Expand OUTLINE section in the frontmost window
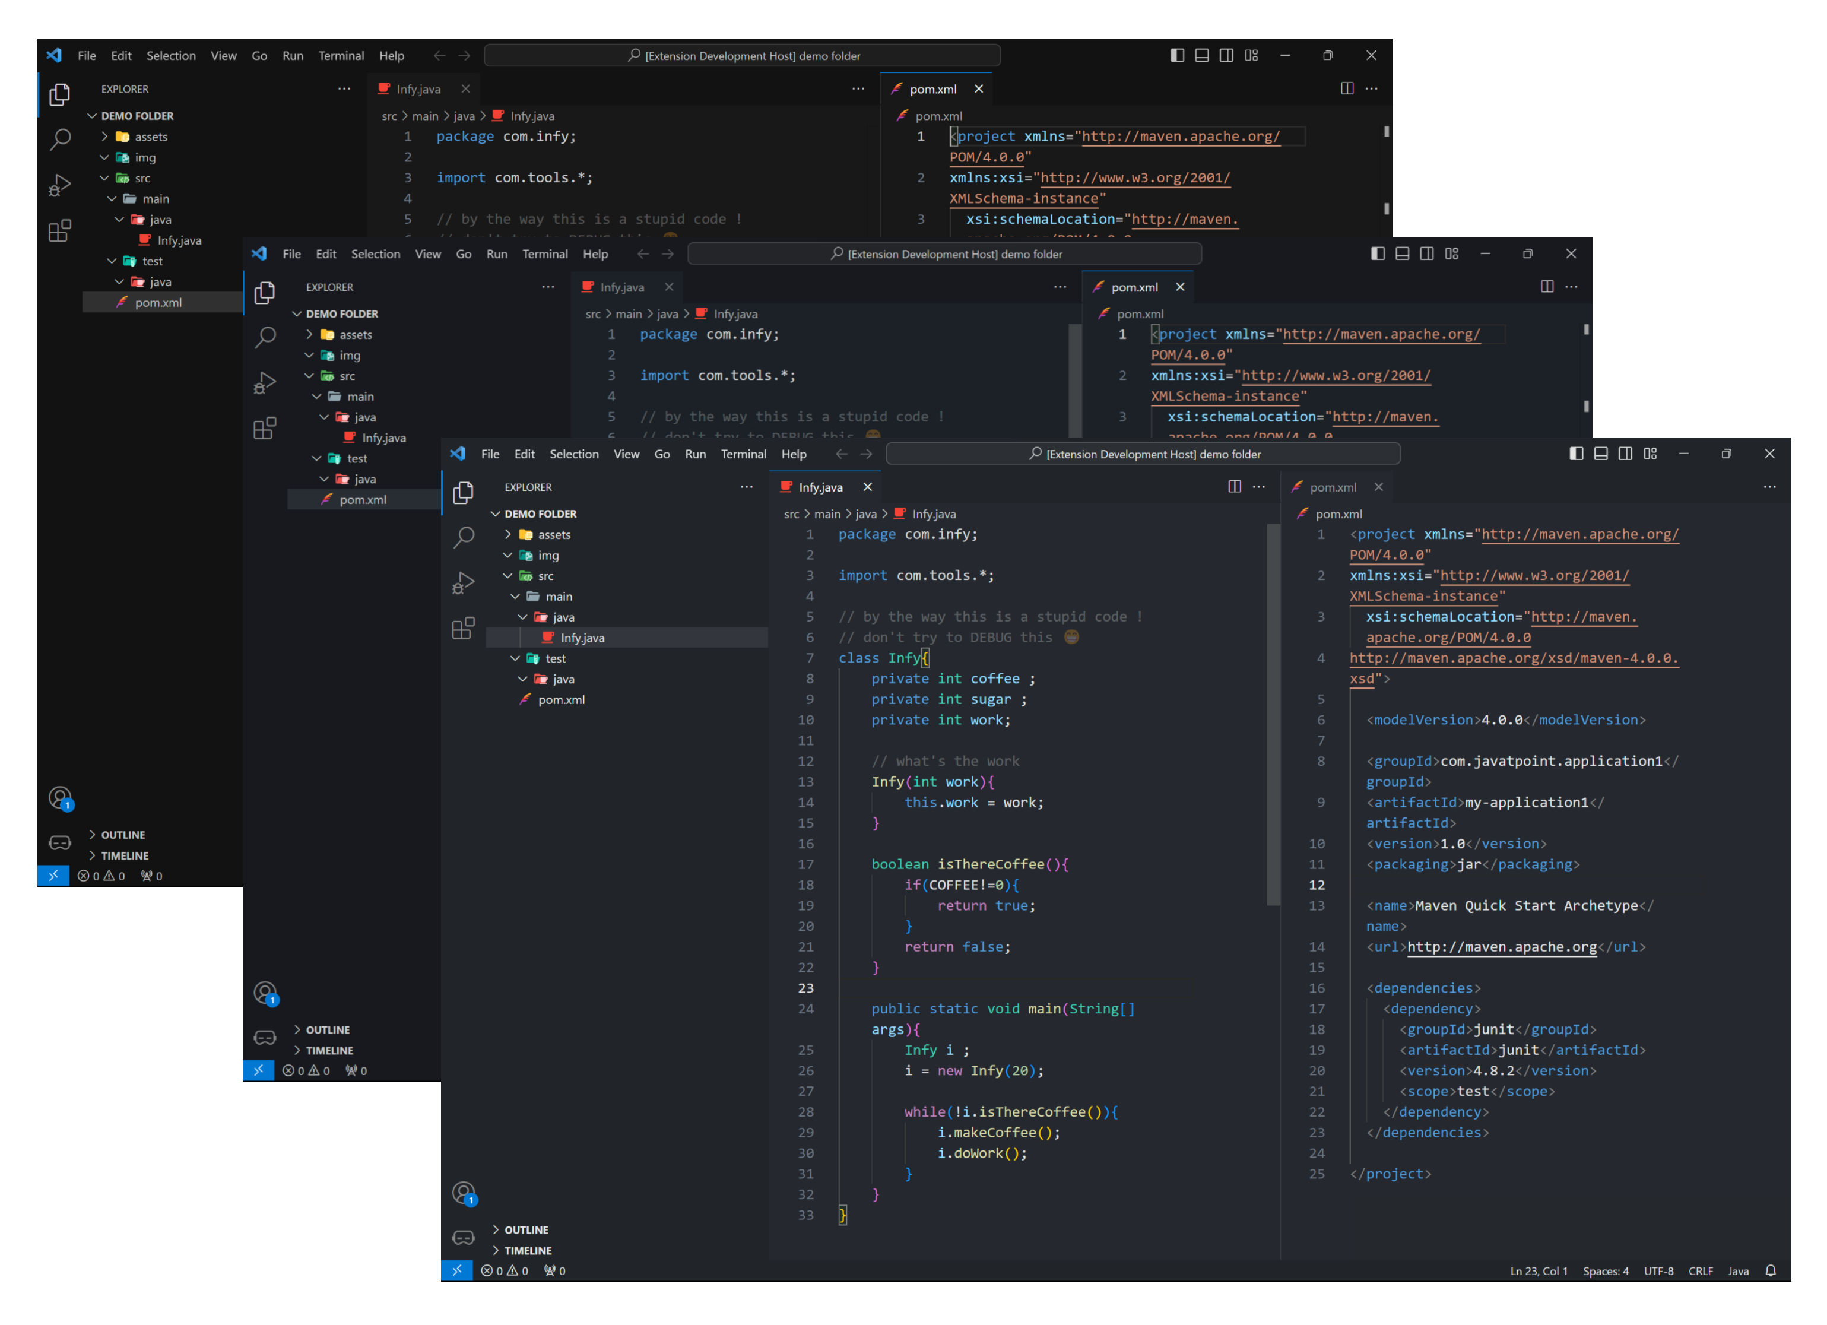Image resolution: width=1827 pixels, height=1325 pixels. (x=526, y=1230)
